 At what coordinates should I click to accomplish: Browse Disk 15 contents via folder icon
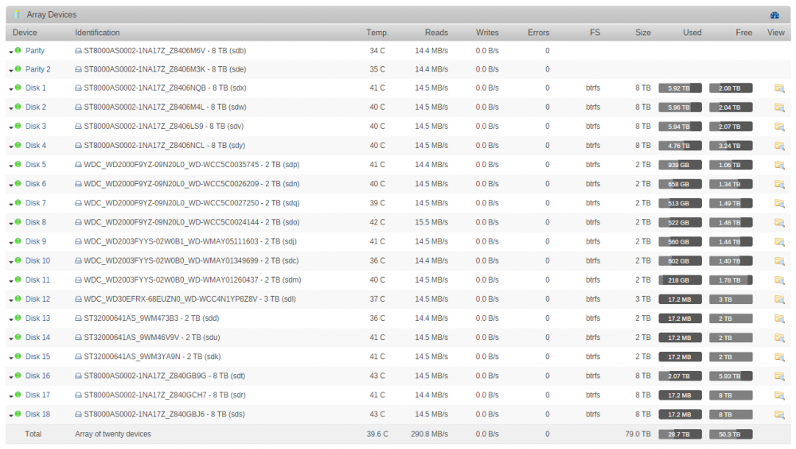click(779, 357)
